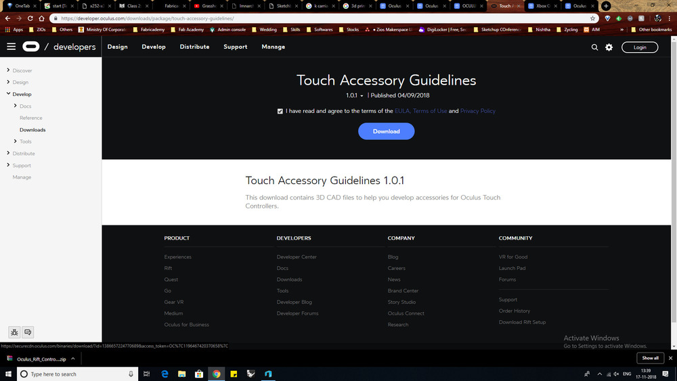Click the browser back arrow
The height and width of the screenshot is (381, 677).
7,18
